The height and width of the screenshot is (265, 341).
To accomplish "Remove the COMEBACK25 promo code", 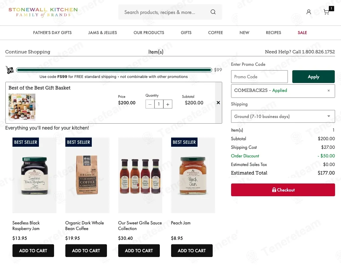I will coord(329,90).
